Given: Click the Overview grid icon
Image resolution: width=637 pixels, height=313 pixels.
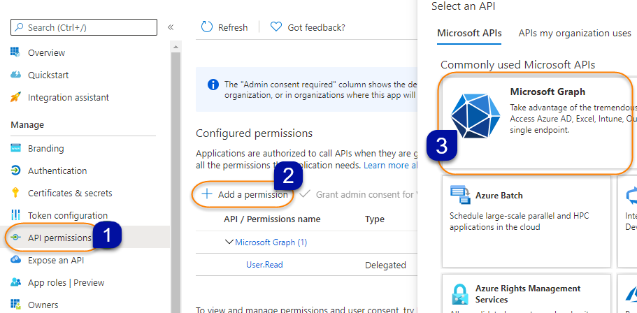Looking at the screenshot, I should 15,52.
